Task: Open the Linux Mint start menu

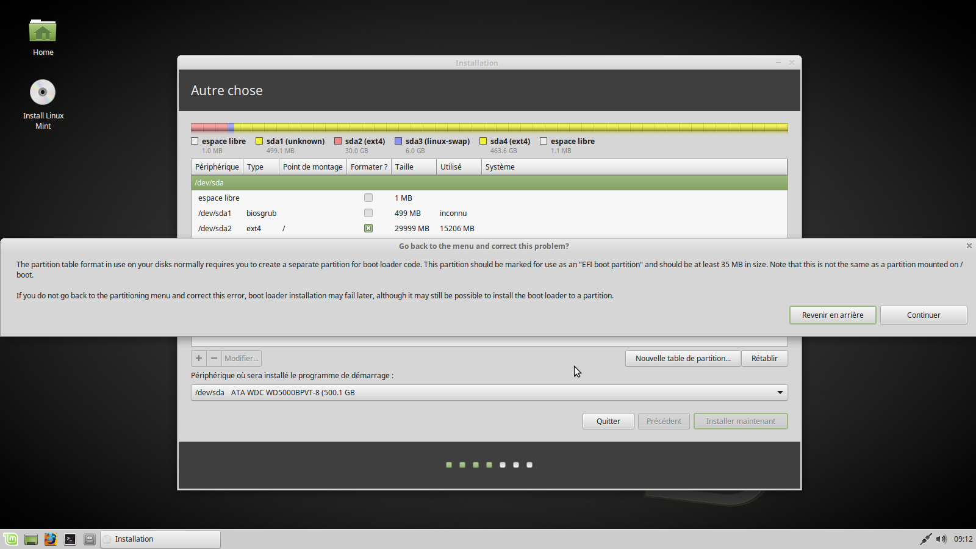Action: click(x=11, y=539)
